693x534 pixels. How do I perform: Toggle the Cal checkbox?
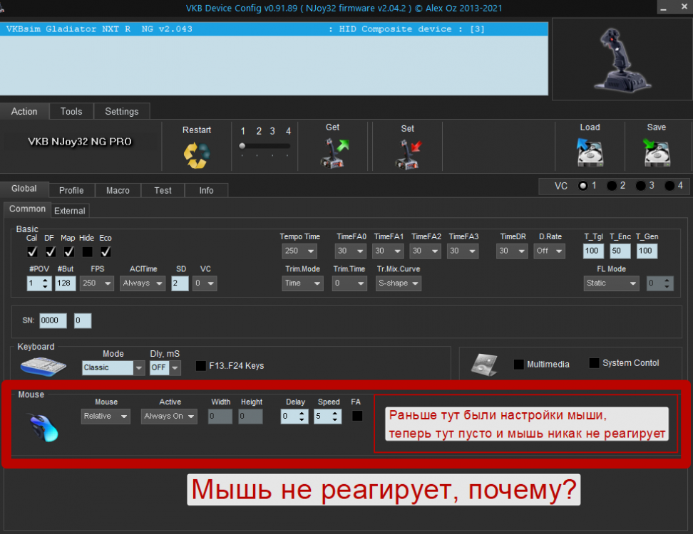point(32,251)
